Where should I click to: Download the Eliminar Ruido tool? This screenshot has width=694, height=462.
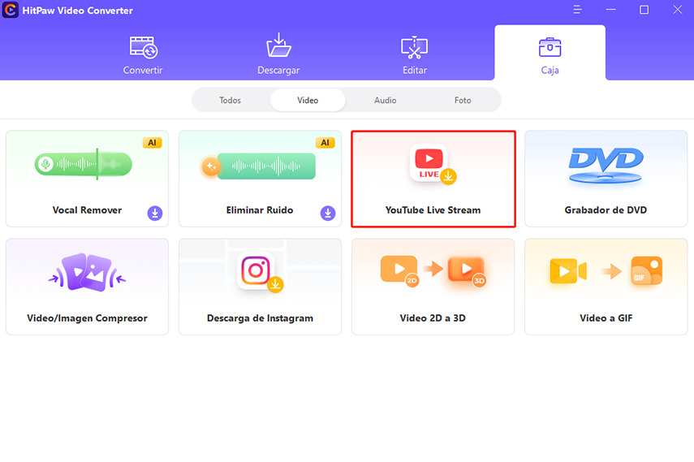tap(328, 213)
